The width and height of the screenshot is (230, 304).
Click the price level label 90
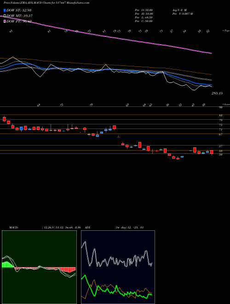click(x=220, y=107)
